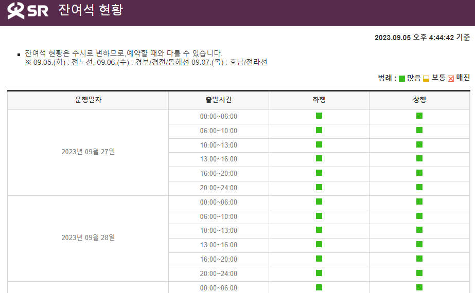Image resolution: width=475 pixels, height=293 pixels.
Task: Click 하행 green square for 09월 27일 06:00~10:00
Action: pyautogui.click(x=319, y=130)
